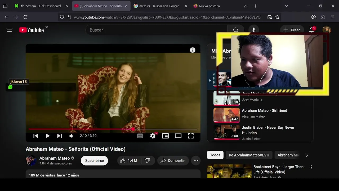View site security lock information
The image size is (339, 191).
[x=69, y=17]
